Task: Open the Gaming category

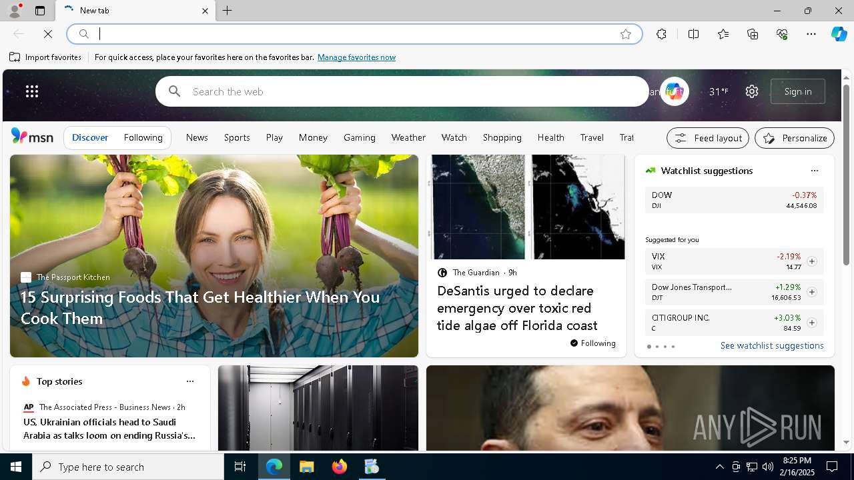Action: [360, 137]
